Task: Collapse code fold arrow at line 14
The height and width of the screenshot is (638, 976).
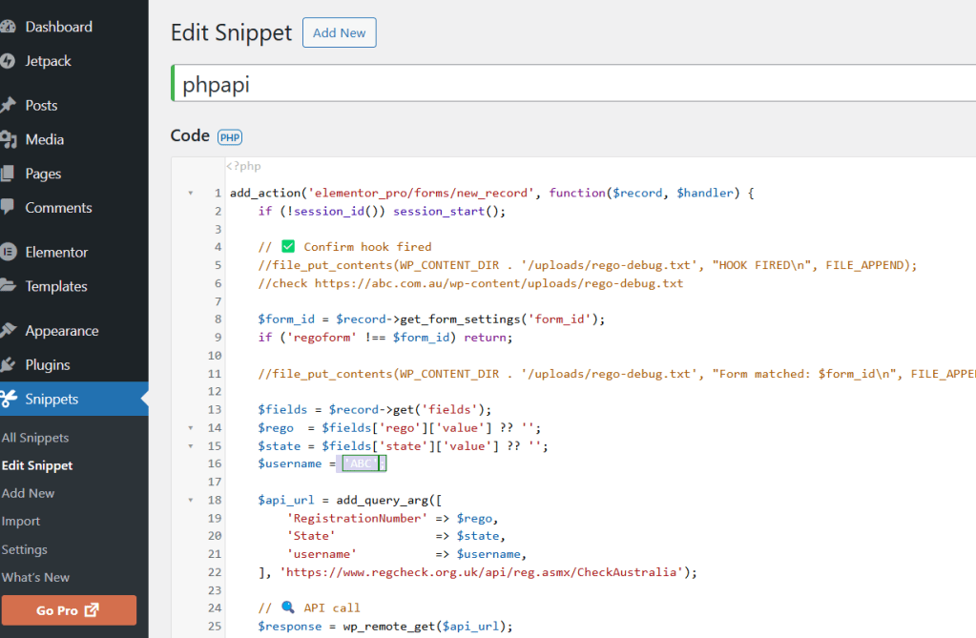Action: click(x=191, y=428)
